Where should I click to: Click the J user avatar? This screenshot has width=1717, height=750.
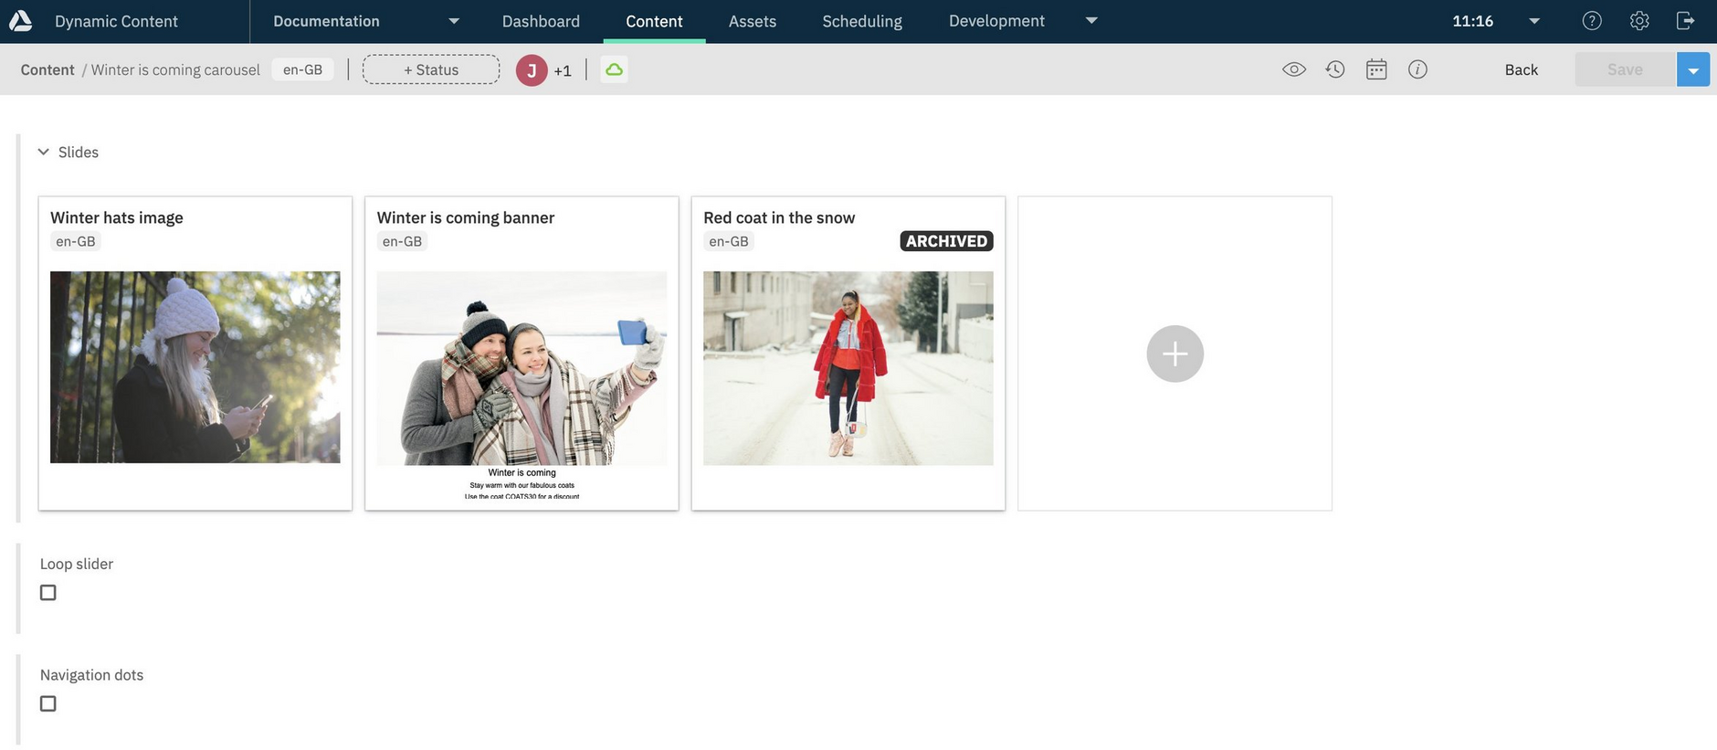532,70
